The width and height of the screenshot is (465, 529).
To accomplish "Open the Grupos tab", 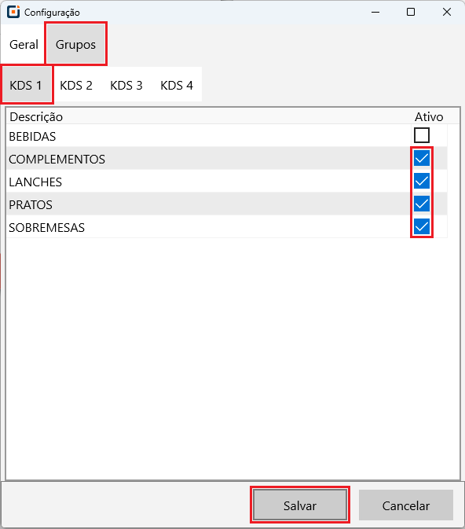I will [75, 44].
